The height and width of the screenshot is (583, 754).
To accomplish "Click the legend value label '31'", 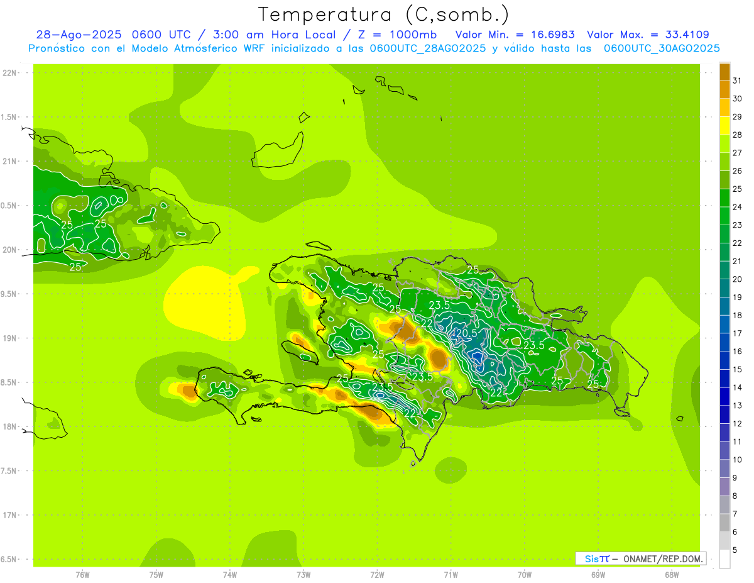I will [x=737, y=80].
